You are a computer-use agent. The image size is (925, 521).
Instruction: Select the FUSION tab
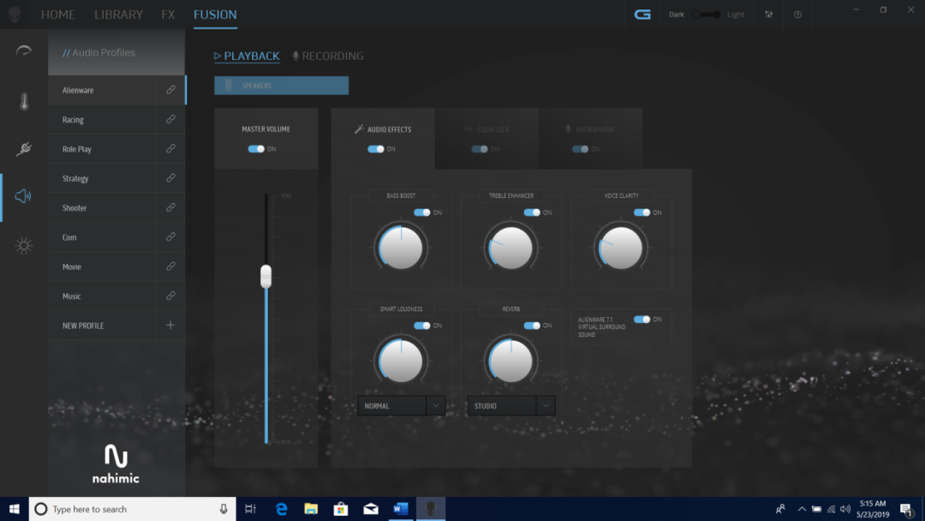[x=215, y=15]
